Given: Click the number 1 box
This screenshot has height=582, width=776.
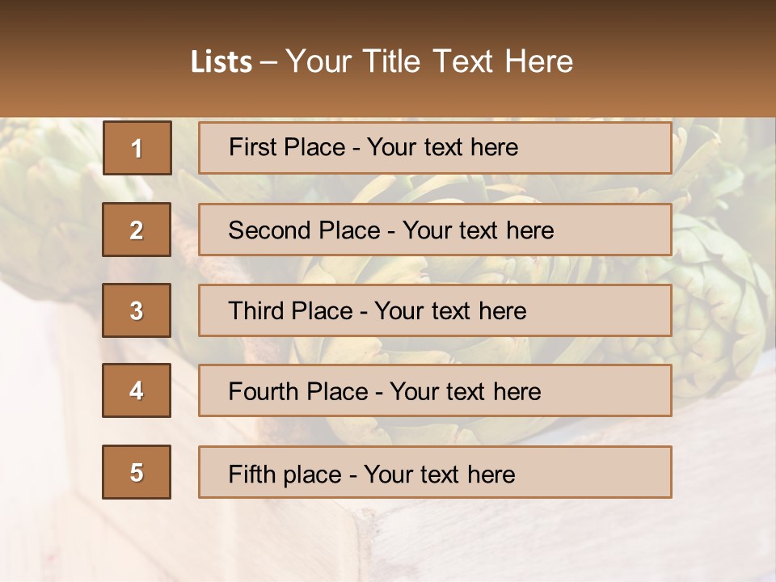Looking at the screenshot, I should click(x=137, y=148).
